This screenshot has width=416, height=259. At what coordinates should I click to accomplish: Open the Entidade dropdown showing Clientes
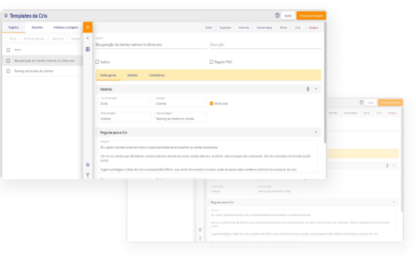tap(180, 102)
